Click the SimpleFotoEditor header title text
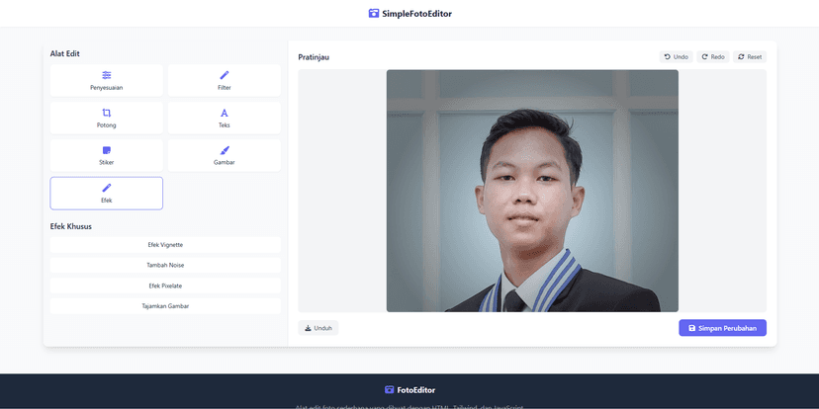This screenshot has width=819, height=409. tap(417, 14)
